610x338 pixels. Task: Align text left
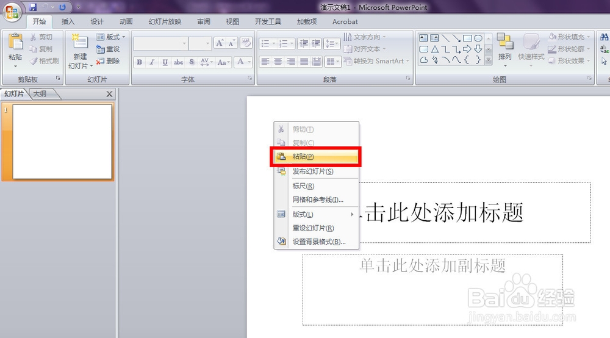click(265, 62)
